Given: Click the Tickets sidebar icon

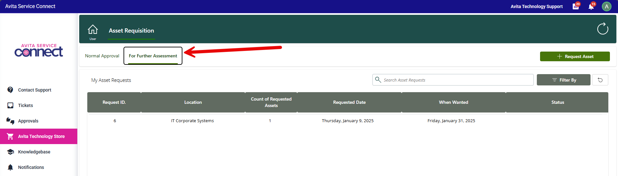Looking at the screenshot, I should (x=10, y=105).
